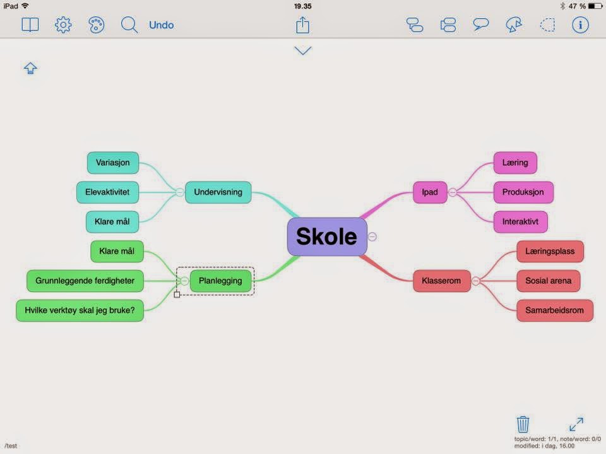Expand the canvas with the down chevron

click(302, 50)
